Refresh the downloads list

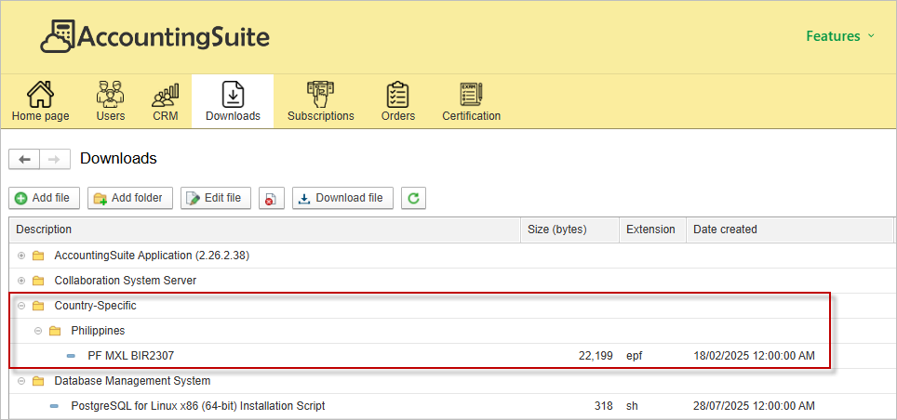[414, 198]
